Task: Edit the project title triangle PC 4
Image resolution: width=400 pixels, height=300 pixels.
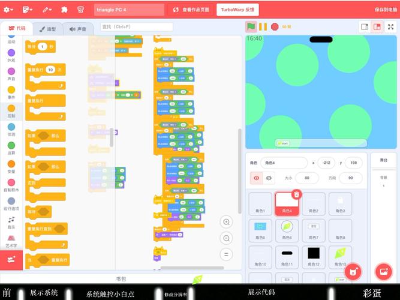Action: [x=129, y=10]
